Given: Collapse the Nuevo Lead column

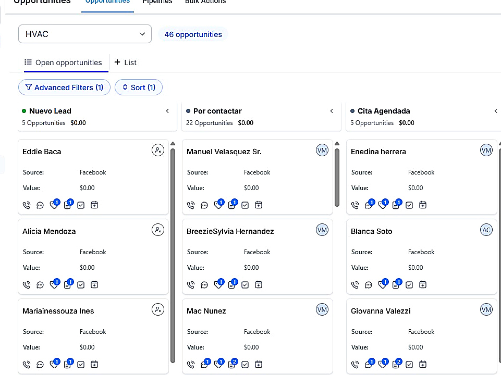Looking at the screenshot, I should click(167, 111).
